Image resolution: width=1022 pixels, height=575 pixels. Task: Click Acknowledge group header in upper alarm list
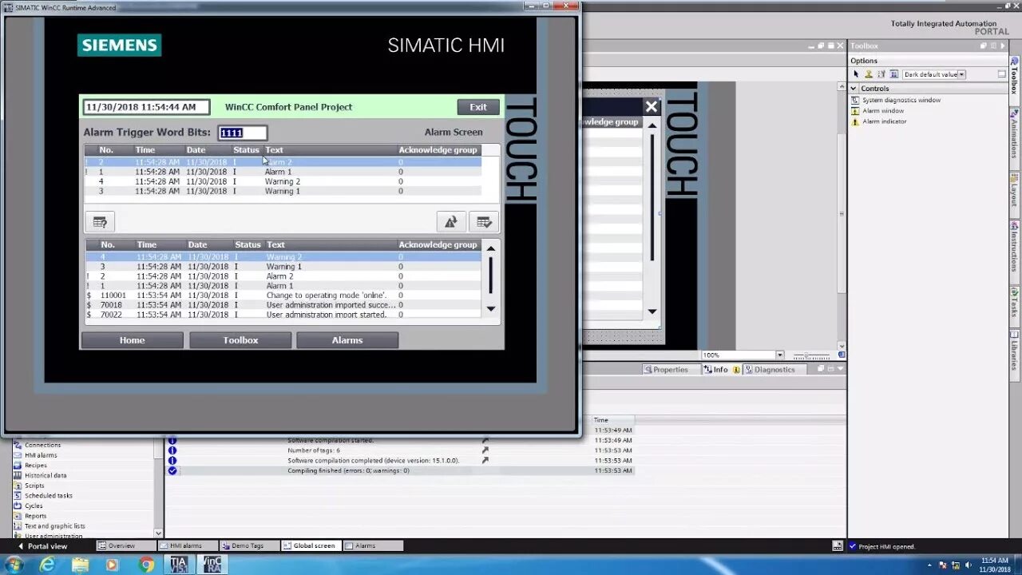[438, 149]
